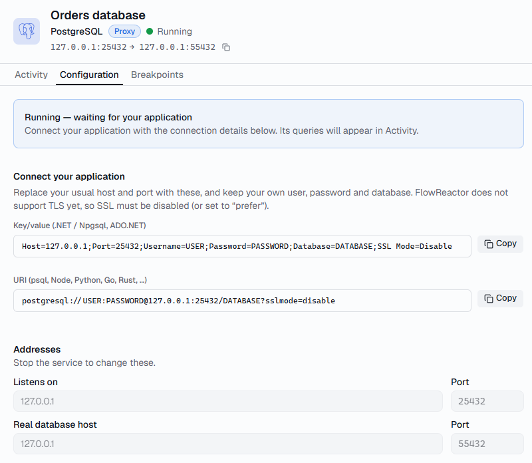Click the listen port 25432 field

(x=487, y=401)
